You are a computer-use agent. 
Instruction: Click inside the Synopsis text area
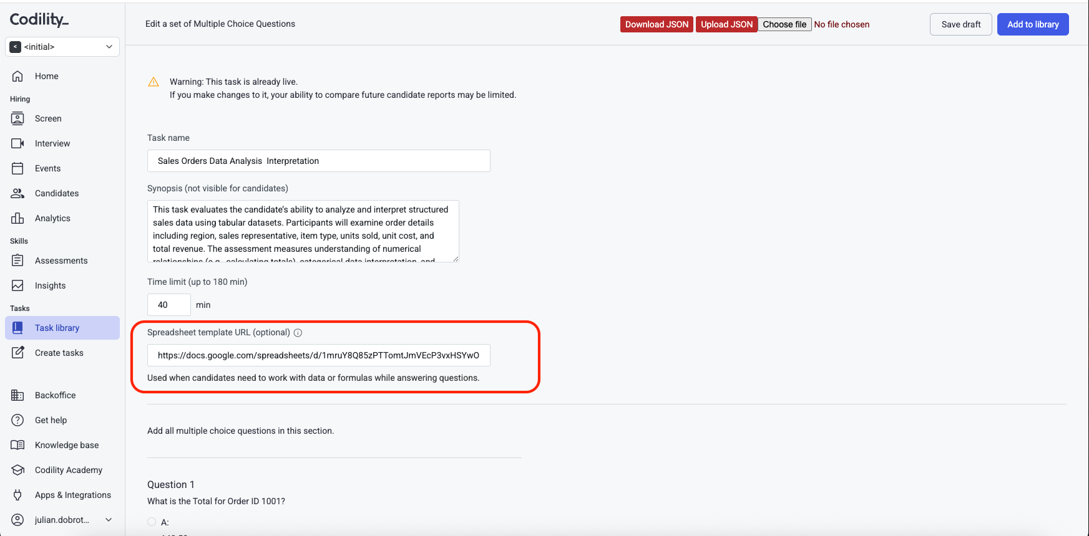point(303,231)
